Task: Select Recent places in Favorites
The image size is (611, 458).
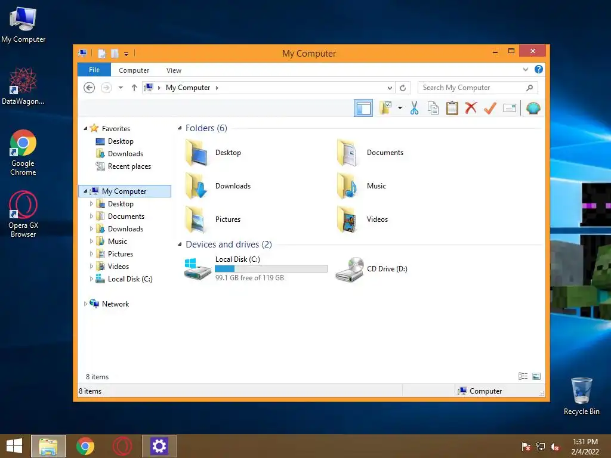Action: coord(129,166)
